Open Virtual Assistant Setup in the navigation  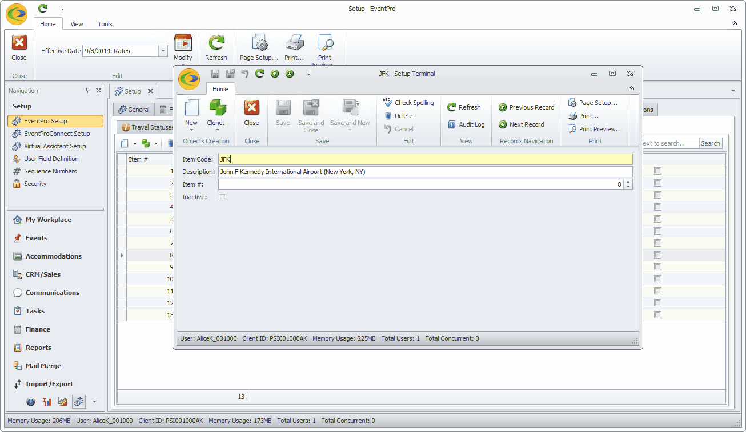pos(55,146)
